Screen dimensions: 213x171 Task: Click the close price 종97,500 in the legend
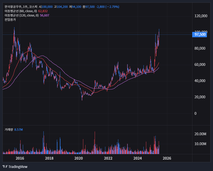pyautogui.click(x=89, y=7)
